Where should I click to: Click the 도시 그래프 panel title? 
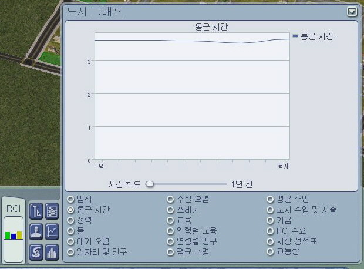point(95,12)
